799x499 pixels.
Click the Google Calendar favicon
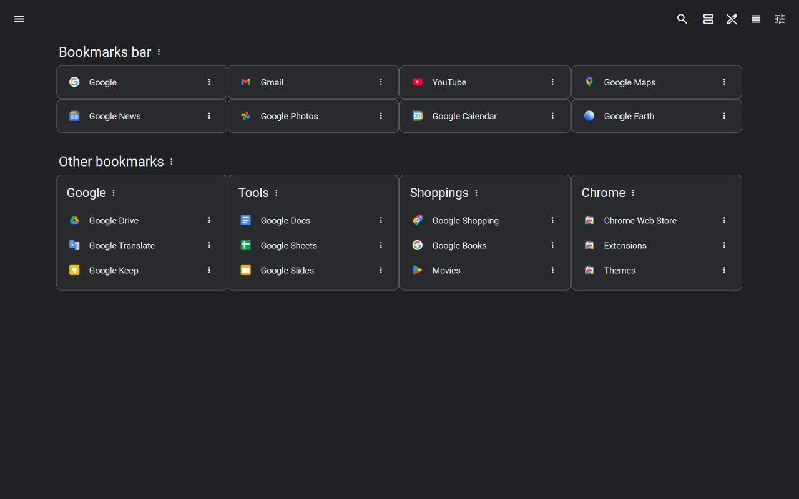click(418, 115)
